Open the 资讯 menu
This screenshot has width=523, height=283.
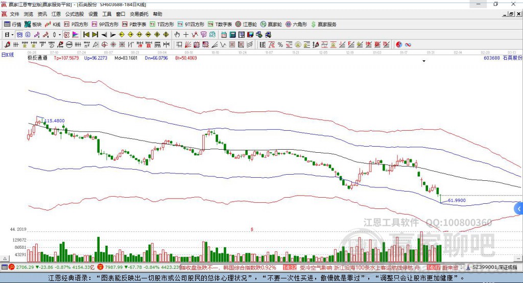pyautogui.click(x=42, y=14)
